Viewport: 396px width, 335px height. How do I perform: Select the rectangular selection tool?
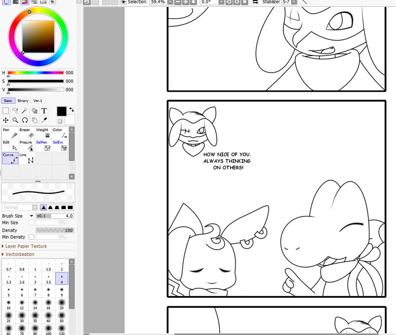pos(6,111)
